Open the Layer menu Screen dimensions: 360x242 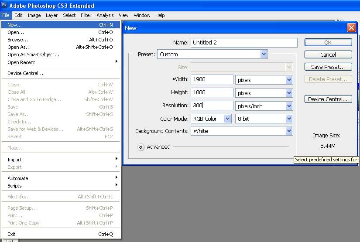pos(51,15)
